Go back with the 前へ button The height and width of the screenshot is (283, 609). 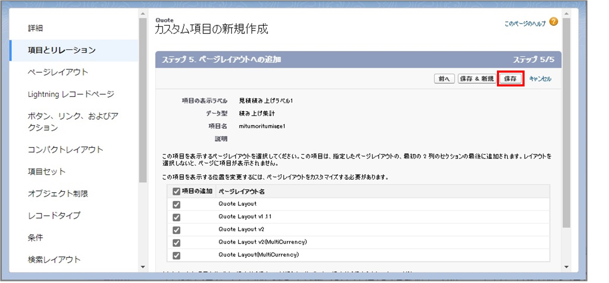[x=444, y=79]
